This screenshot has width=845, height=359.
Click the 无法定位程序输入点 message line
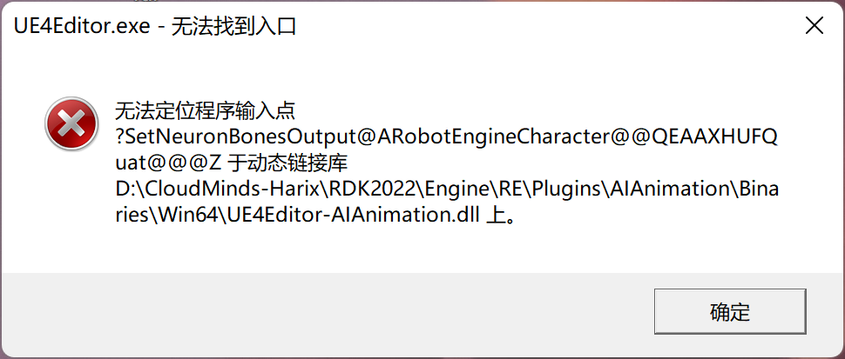pyautogui.click(x=206, y=112)
